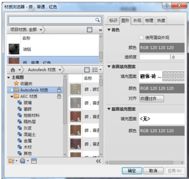189x179 pixels.
Task: Toggle the project materials panel view icon
Action: click(x=89, y=30)
